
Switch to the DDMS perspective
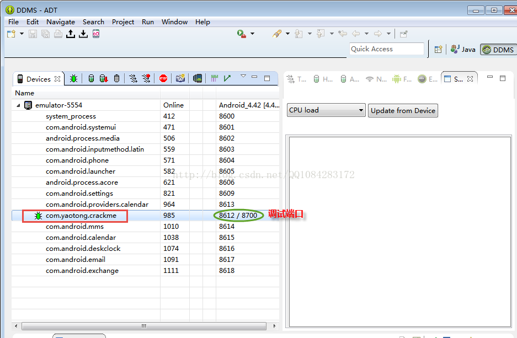[x=498, y=50]
